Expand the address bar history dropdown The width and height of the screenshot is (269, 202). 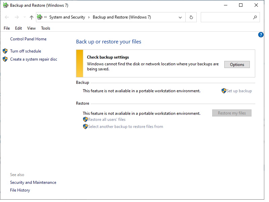180,18
